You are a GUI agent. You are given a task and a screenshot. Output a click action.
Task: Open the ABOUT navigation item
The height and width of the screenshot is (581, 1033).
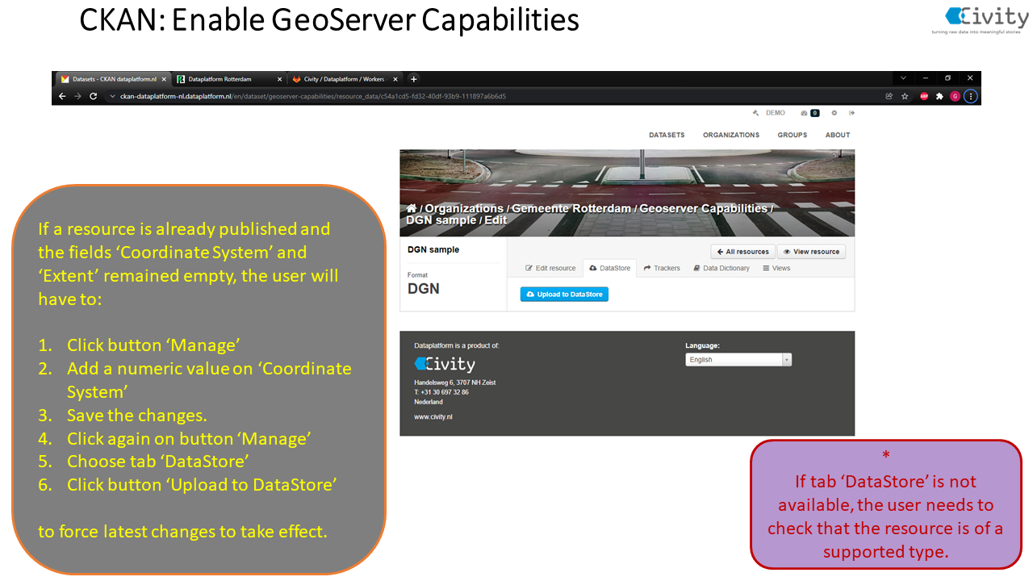pyautogui.click(x=838, y=135)
